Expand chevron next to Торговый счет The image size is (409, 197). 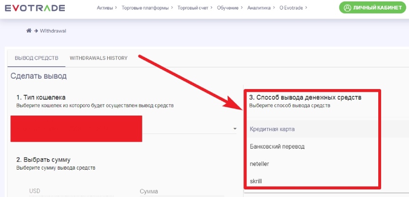[211, 8]
